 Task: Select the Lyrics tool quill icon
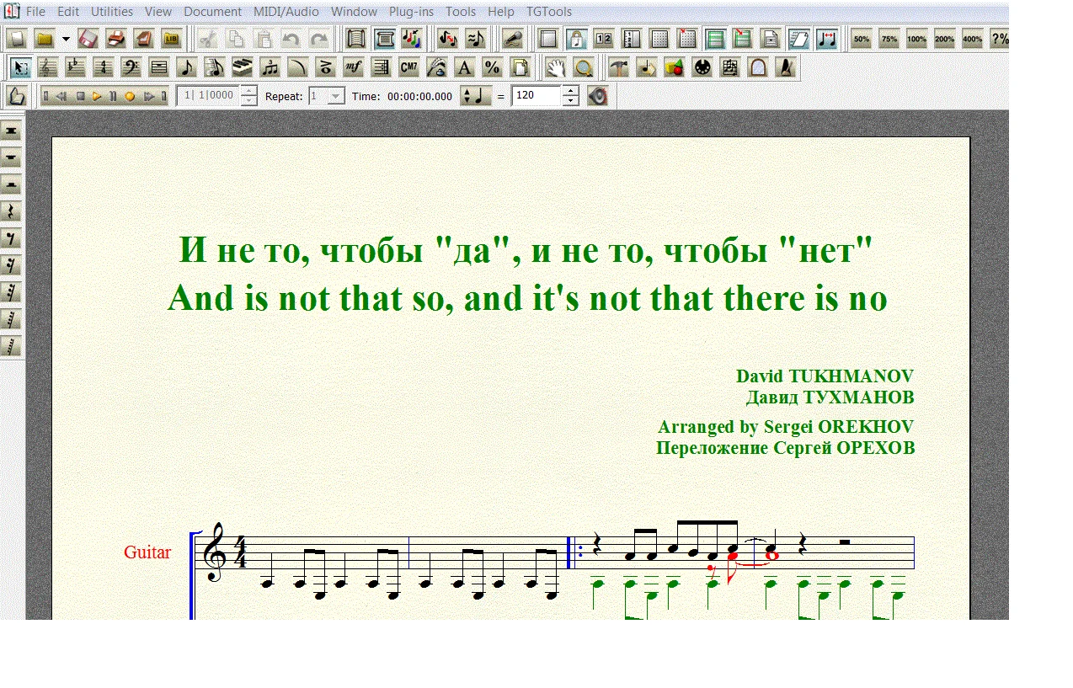click(436, 67)
